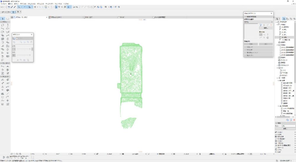Select the Arc/Circle tool
The image size is (296, 162).
(3, 97)
